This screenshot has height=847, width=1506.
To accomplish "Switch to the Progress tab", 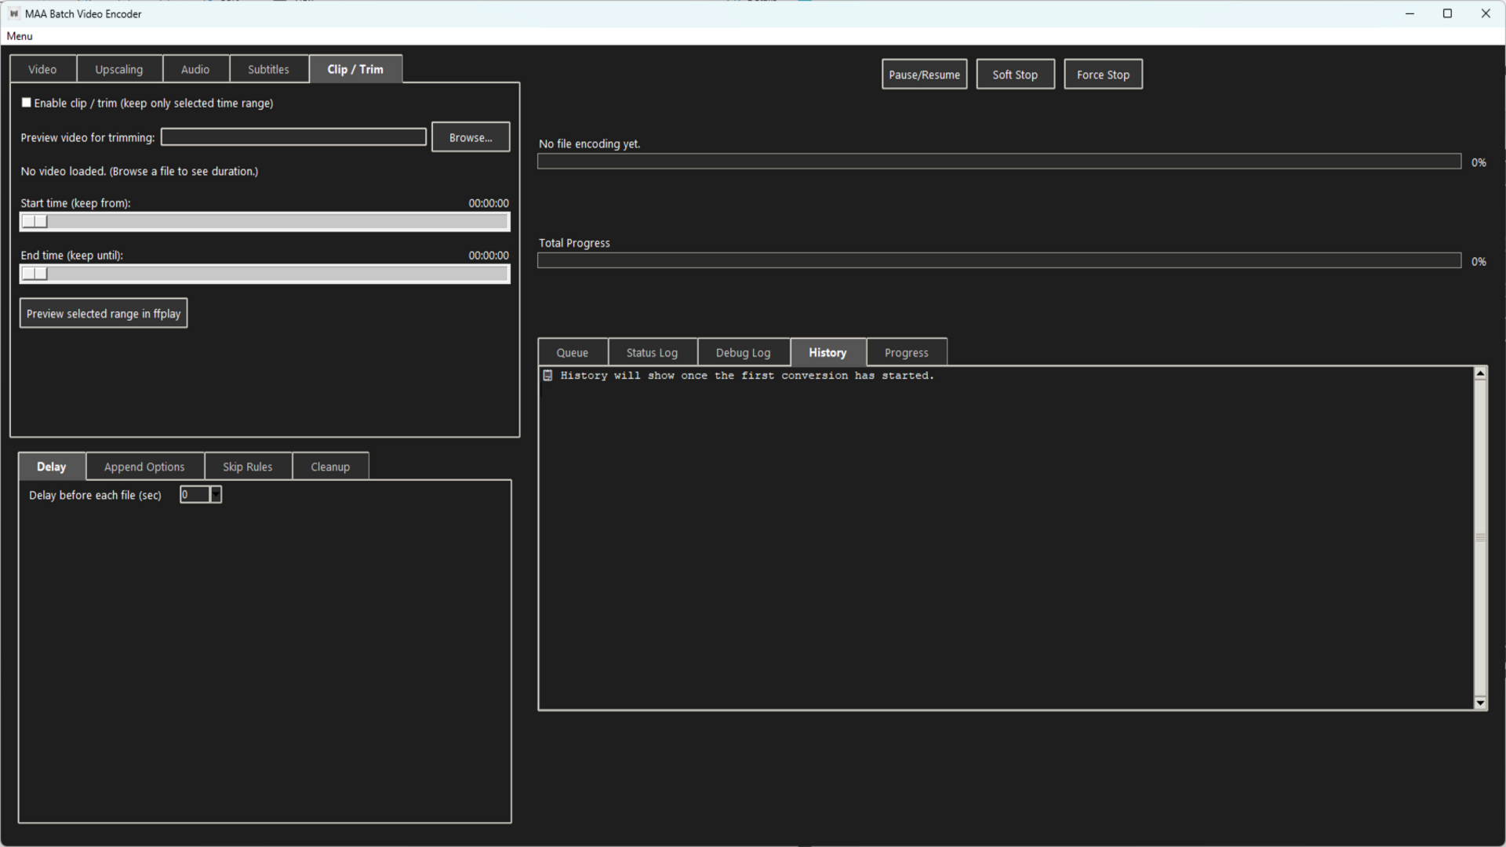I will point(906,352).
